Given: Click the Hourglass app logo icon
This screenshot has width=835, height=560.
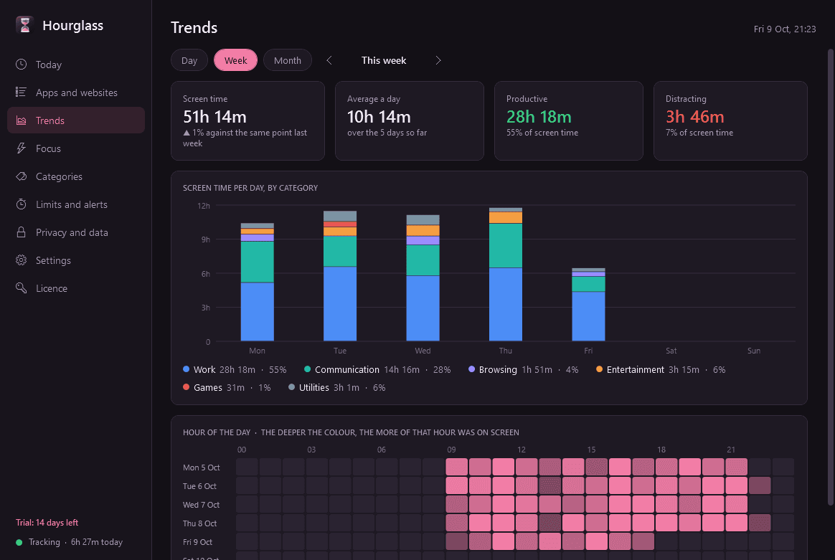Looking at the screenshot, I should point(24,25).
